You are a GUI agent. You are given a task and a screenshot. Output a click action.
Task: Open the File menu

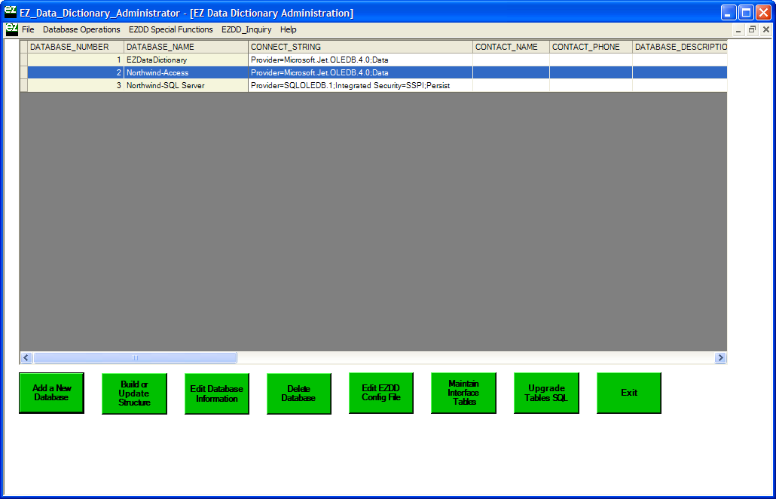(x=28, y=29)
